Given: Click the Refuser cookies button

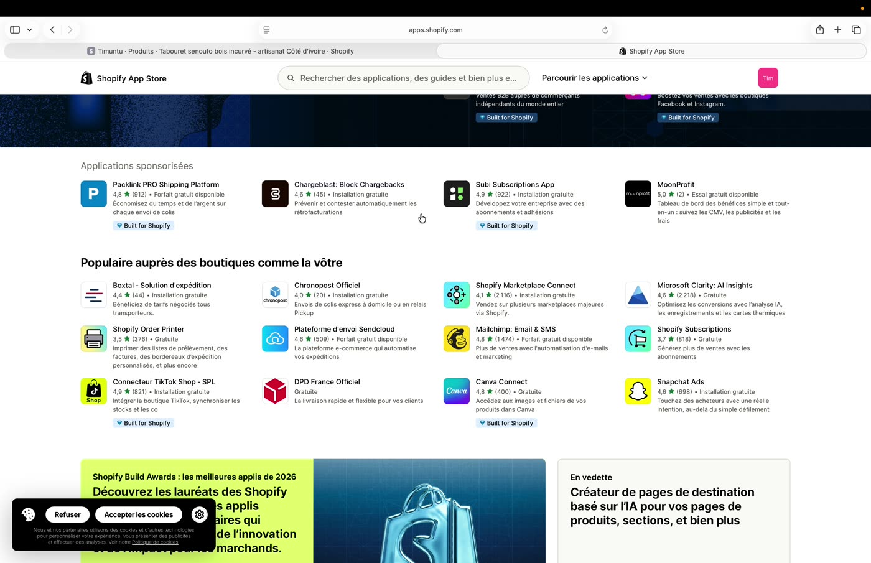Looking at the screenshot, I should coord(67,514).
